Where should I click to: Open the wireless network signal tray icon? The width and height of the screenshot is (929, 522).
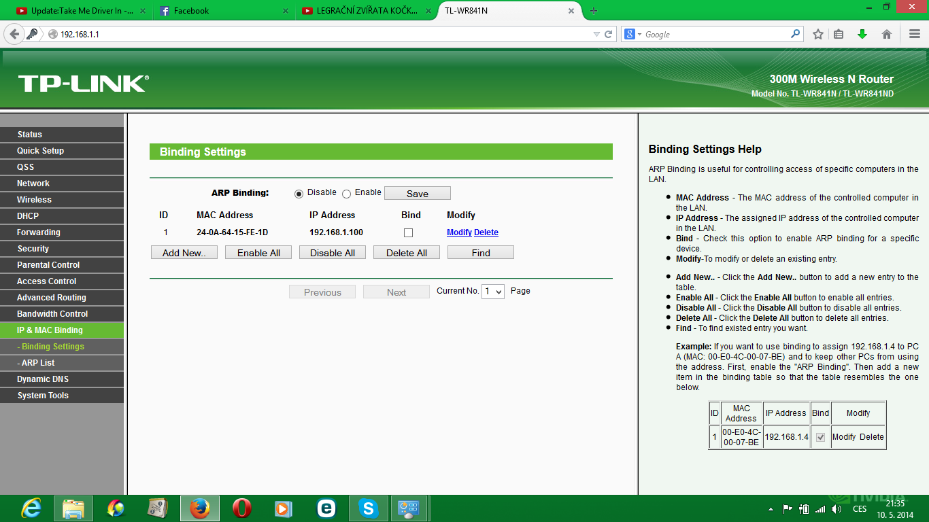click(x=820, y=508)
